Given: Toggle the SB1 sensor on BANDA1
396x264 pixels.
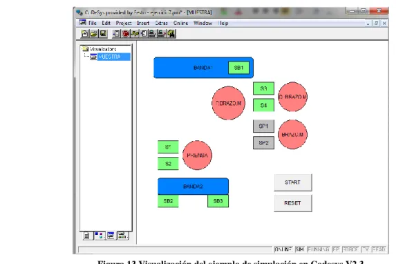Looking at the screenshot, I should 238,68.
